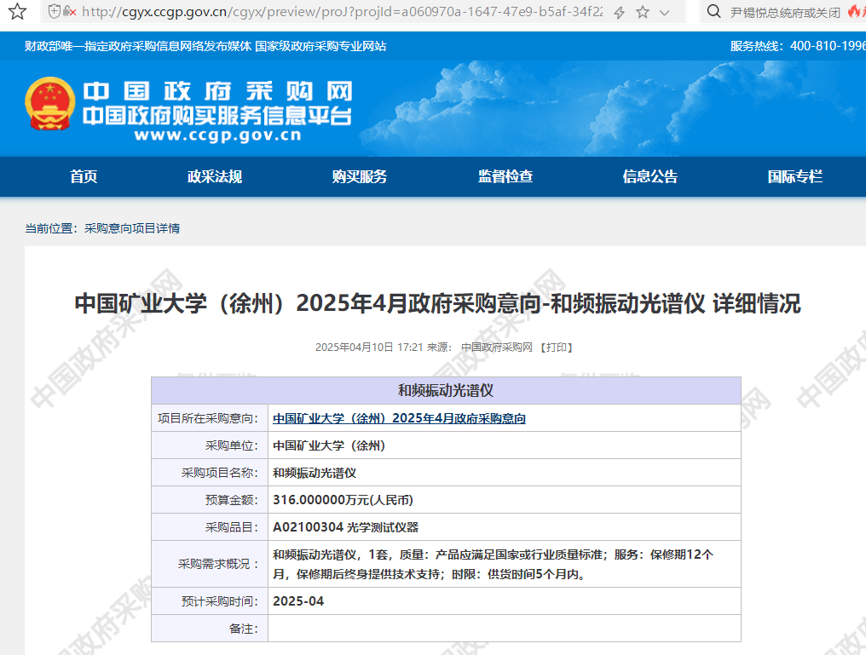Click the 中国政府采购网 site title banner
This screenshot has width=866, height=655.
217,91
